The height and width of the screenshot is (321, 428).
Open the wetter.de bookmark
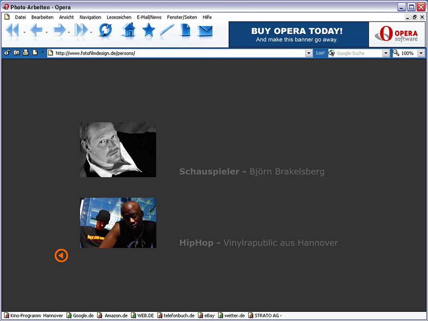click(232, 316)
